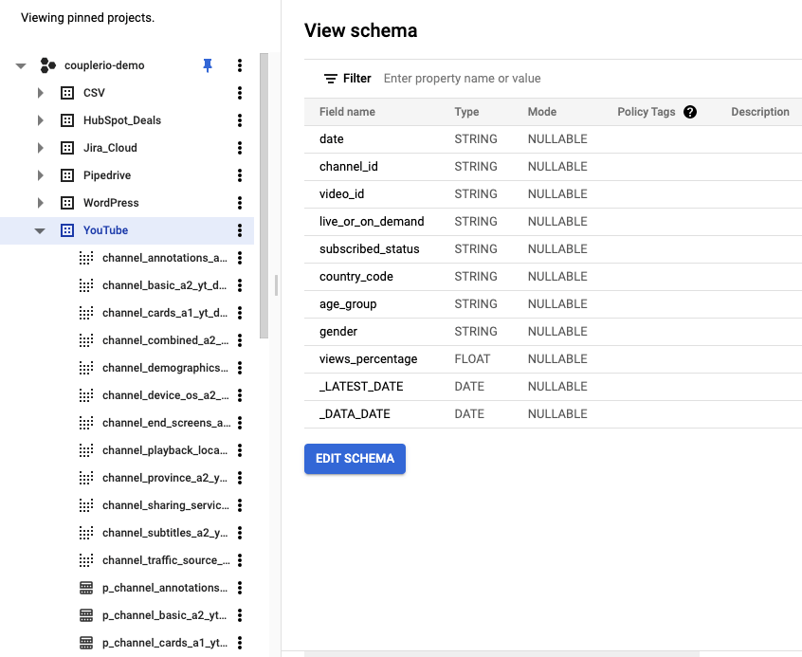Open actions menu for channel_cards_a1 view

click(x=240, y=313)
